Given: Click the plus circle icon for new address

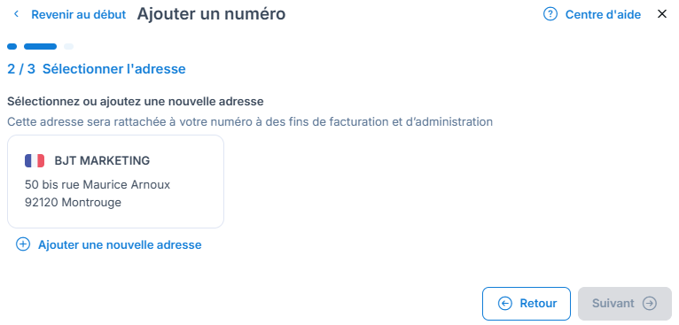Looking at the screenshot, I should coord(23,244).
